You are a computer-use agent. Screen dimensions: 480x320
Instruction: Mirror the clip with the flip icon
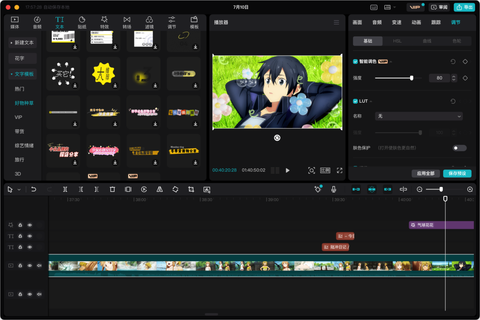pos(160,190)
